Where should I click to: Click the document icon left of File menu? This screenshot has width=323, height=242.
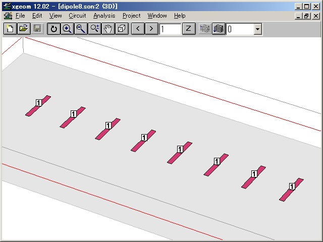[8, 16]
